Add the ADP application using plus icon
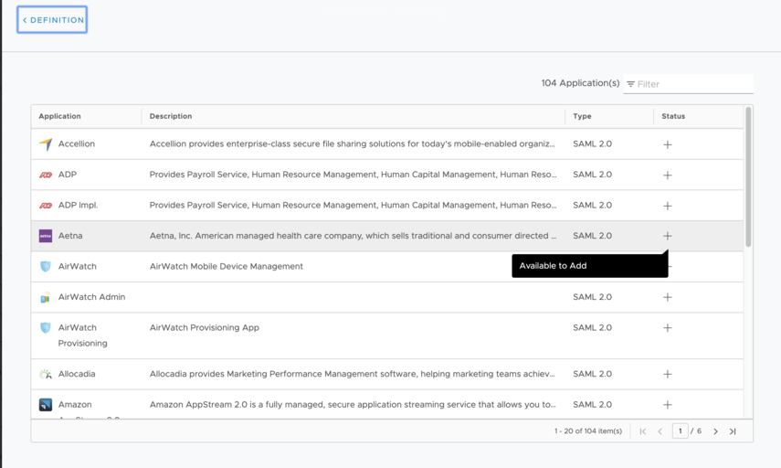This screenshot has height=468, width=781. tap(667, 175)
